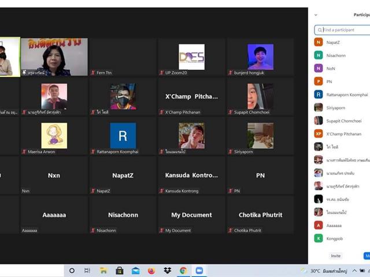Click 'Rattanaporn Koomphai' name in participants list
Viewport: 370px width, 277px height.
coord(347,95)
